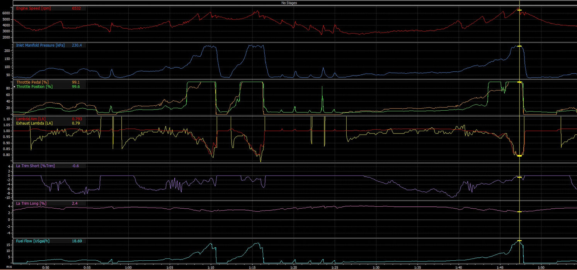Click the 1:30 mark on the time axis

(x=376, y=267)
